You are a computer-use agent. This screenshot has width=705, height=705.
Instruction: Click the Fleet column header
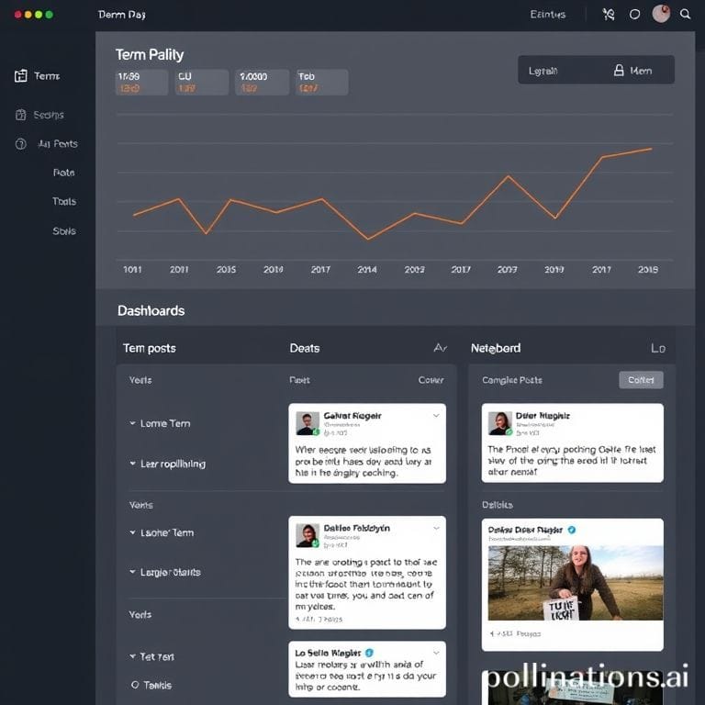coord(299,380)
